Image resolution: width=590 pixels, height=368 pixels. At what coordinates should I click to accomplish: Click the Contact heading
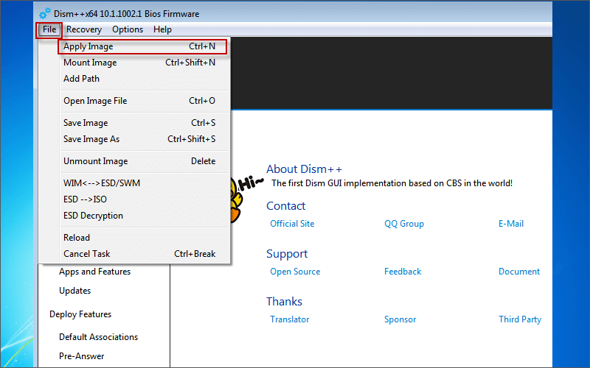pyautogui.click(x=285, y=206)
